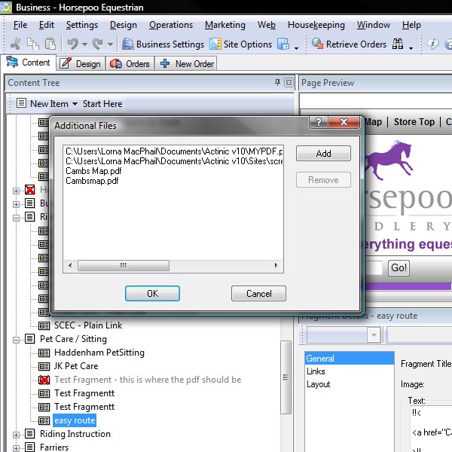Click the Undo arrow icon
This screenshot has width=452, height=452.
pyautogui.click(x=72, y=44)
